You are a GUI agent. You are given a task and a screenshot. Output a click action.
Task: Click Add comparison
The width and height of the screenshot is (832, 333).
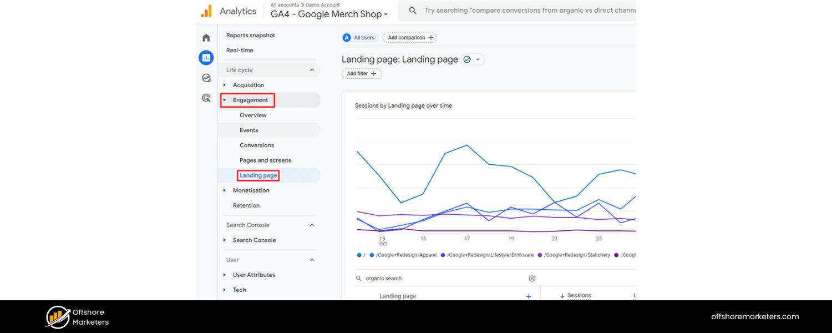pos(410,37)
